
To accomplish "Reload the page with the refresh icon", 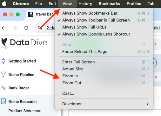I will pos(26,28).
